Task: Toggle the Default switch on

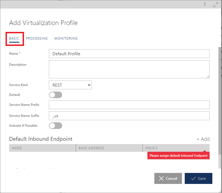Action: (56, 95)
